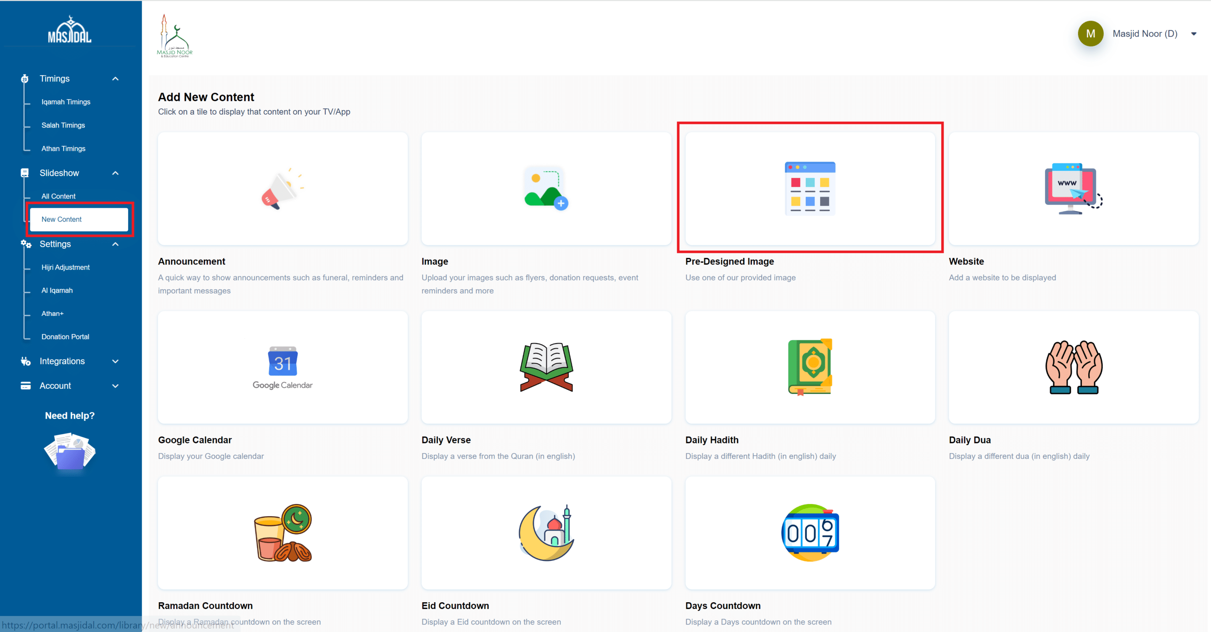Click the Days Countdown counter icon
This screenshot has height=632, width=1211.
(810, 533)
